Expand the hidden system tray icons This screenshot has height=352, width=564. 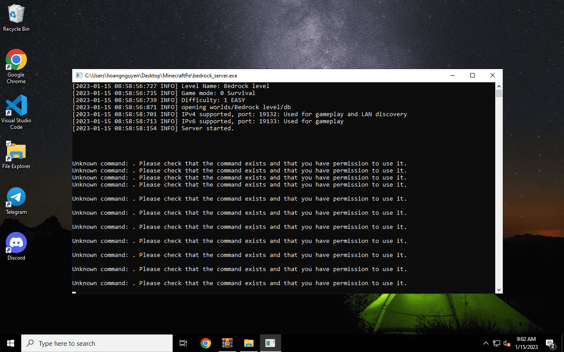click(x=486, y=343)
